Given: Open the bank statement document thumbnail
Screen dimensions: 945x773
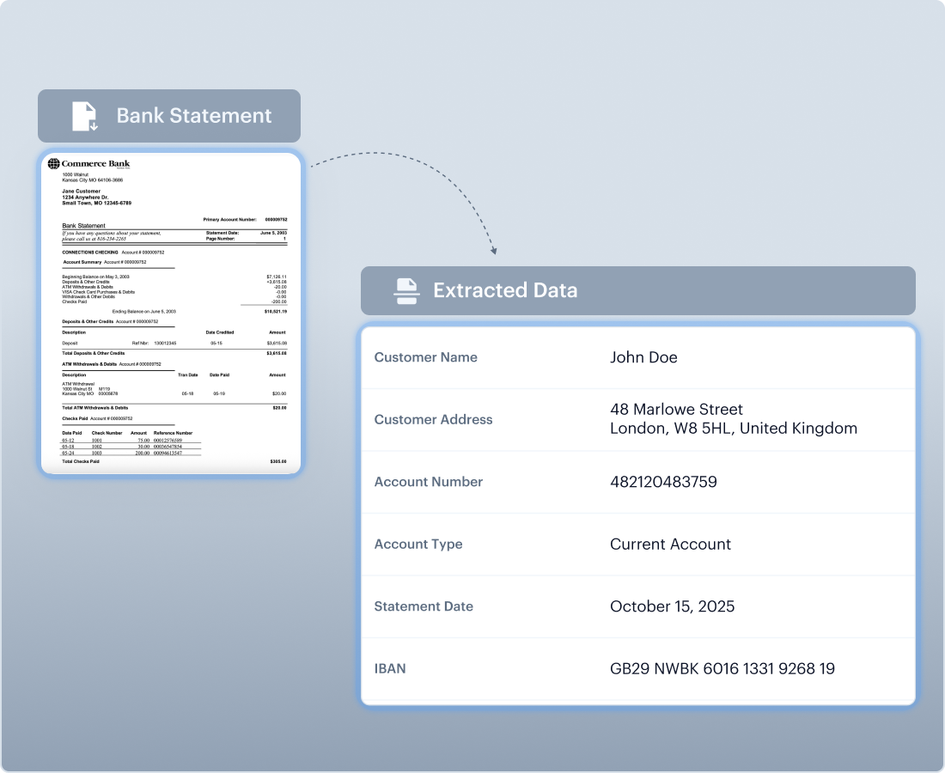Looking at the screenshot, I should (x=170, y=313).
